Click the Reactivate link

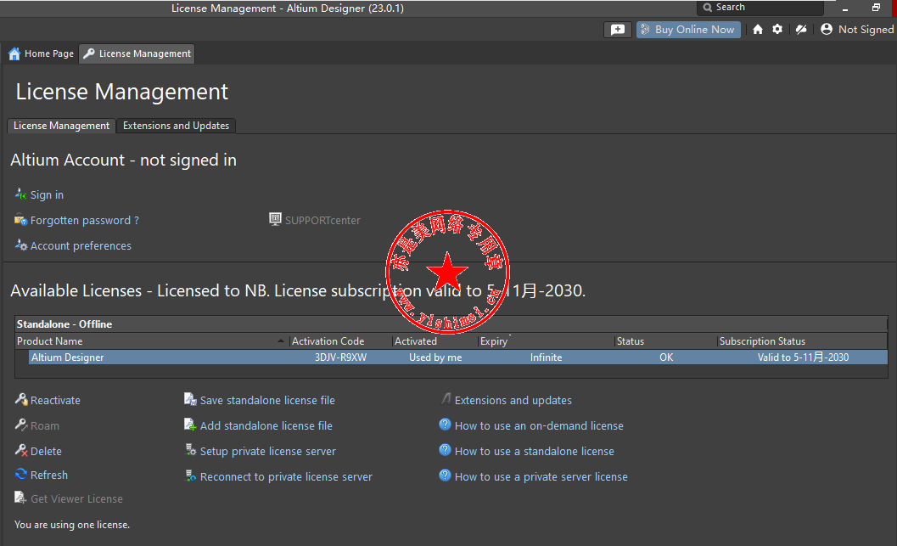pos(55,401)
